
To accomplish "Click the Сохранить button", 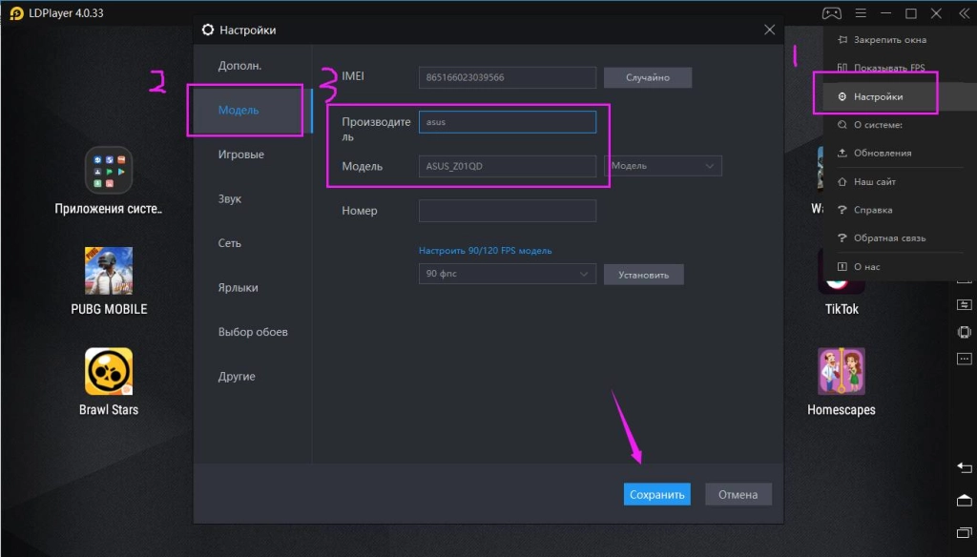I will 657,494.
